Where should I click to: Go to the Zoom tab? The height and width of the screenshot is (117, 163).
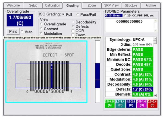tap(92, 5)
